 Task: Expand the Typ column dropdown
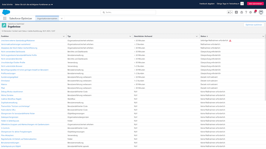pos(130,36)
